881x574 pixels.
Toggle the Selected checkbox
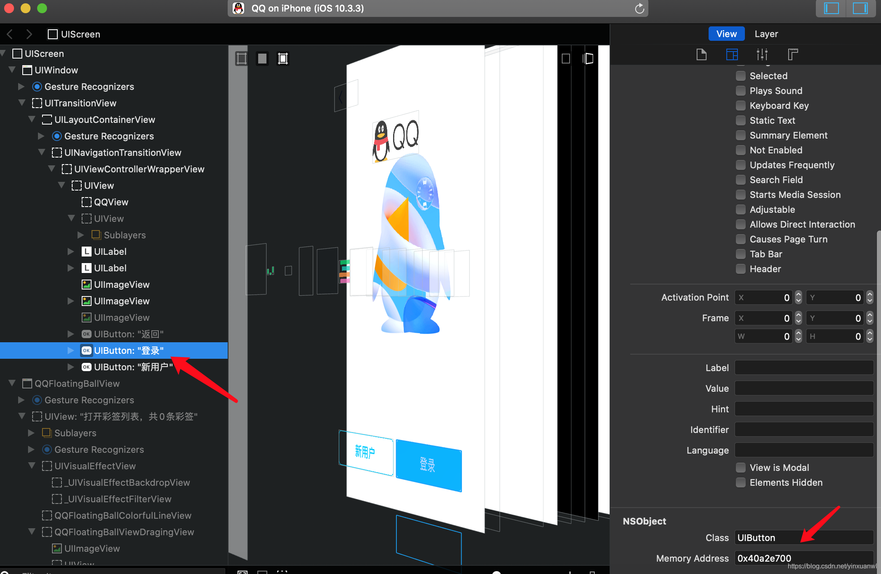coord(741,76)
